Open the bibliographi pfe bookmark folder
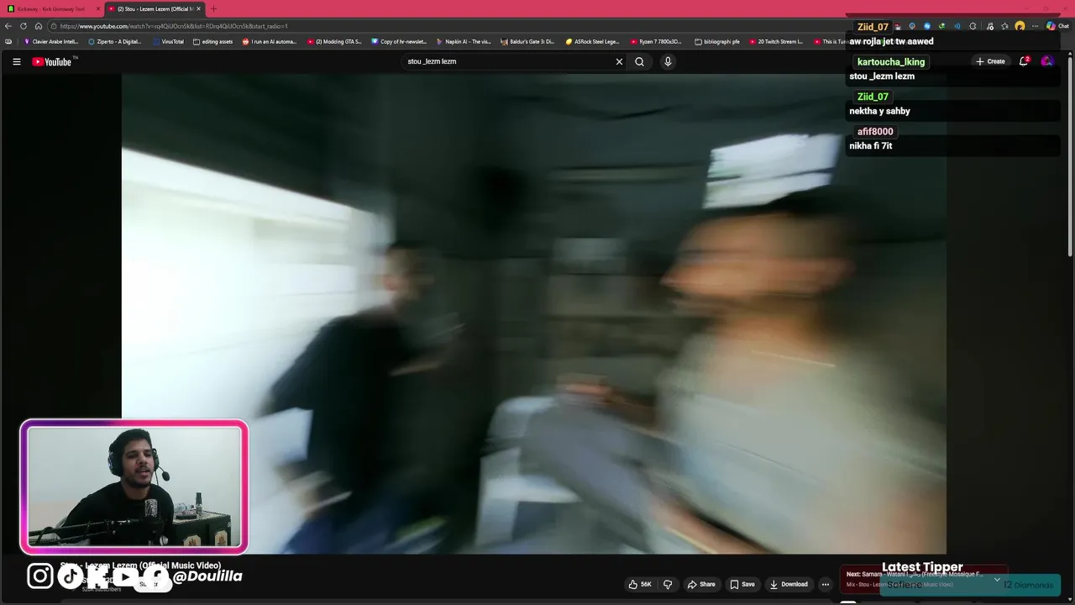This screenshot has height=605, width=1075. (x=717, y=41)
